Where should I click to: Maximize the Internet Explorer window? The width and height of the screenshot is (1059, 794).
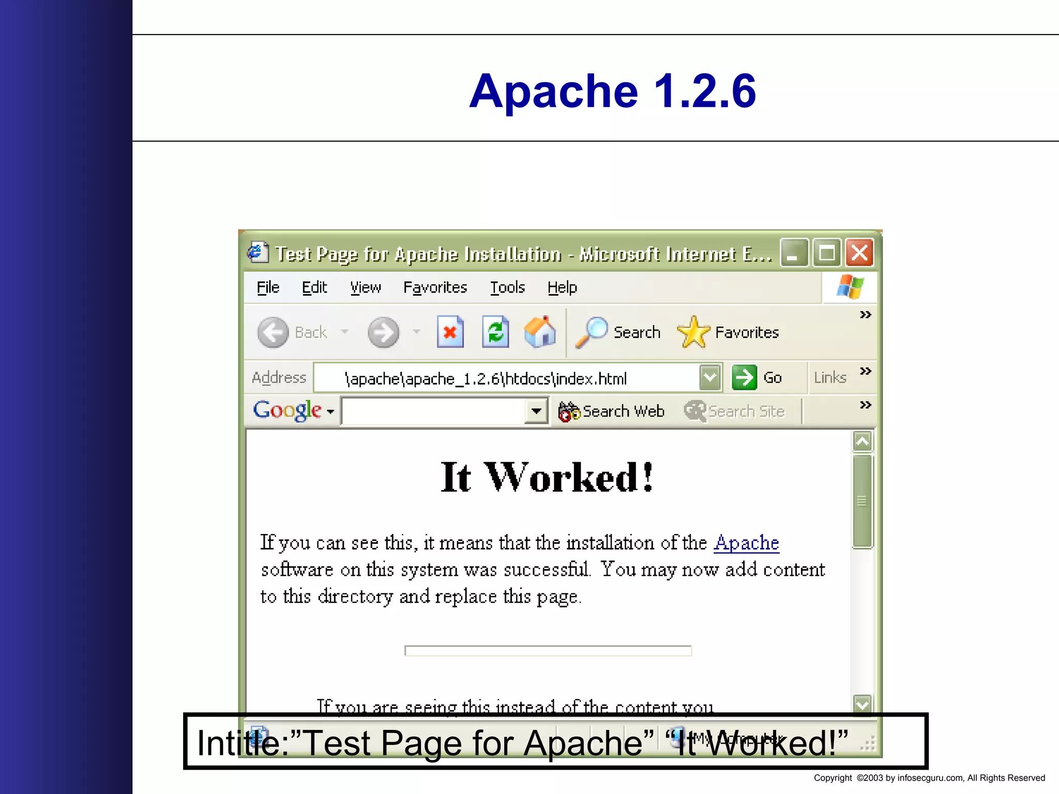(826, 253)
